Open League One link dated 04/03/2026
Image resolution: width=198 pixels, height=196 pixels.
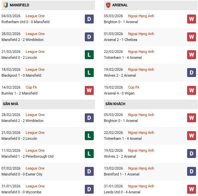pyautogui.click(x=35, y=16)
